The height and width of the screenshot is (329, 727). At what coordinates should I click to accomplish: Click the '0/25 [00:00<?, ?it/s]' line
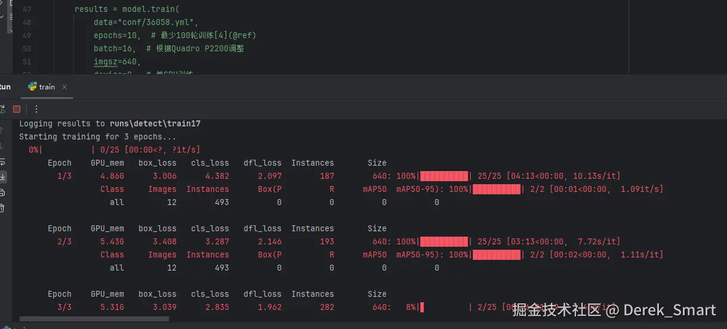(150, 150)
